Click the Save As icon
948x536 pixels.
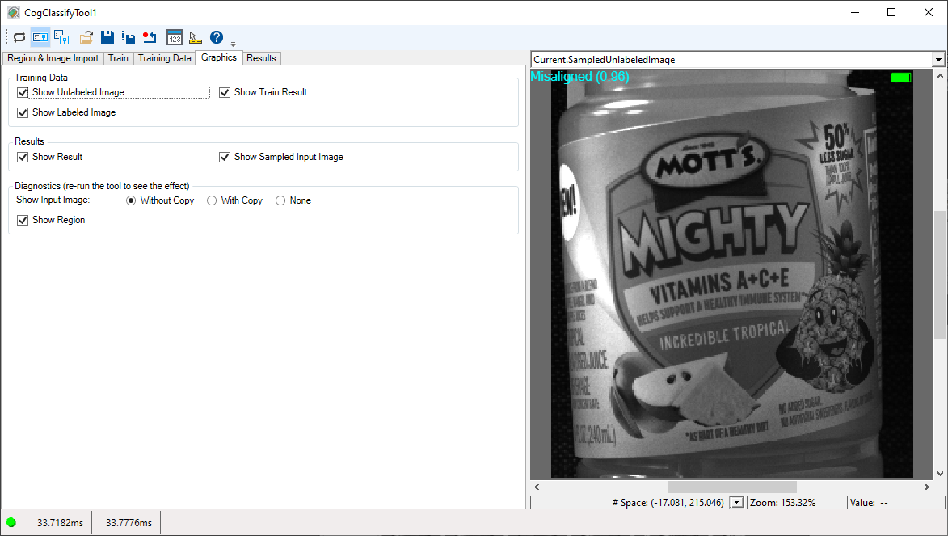tap(128, 37)
